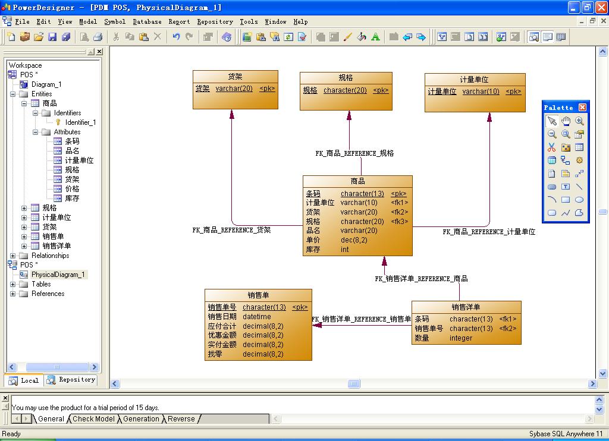Select the Package tool in Palette
Screen dimensions: 609x441
pyautogui.click(x=566, y=147)
